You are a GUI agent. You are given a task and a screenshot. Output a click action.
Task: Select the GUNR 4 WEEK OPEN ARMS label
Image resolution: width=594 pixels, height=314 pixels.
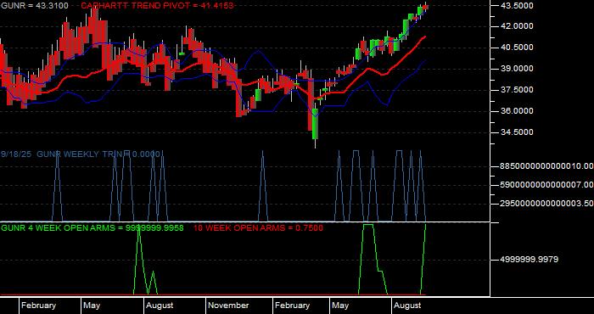(92, 227)
